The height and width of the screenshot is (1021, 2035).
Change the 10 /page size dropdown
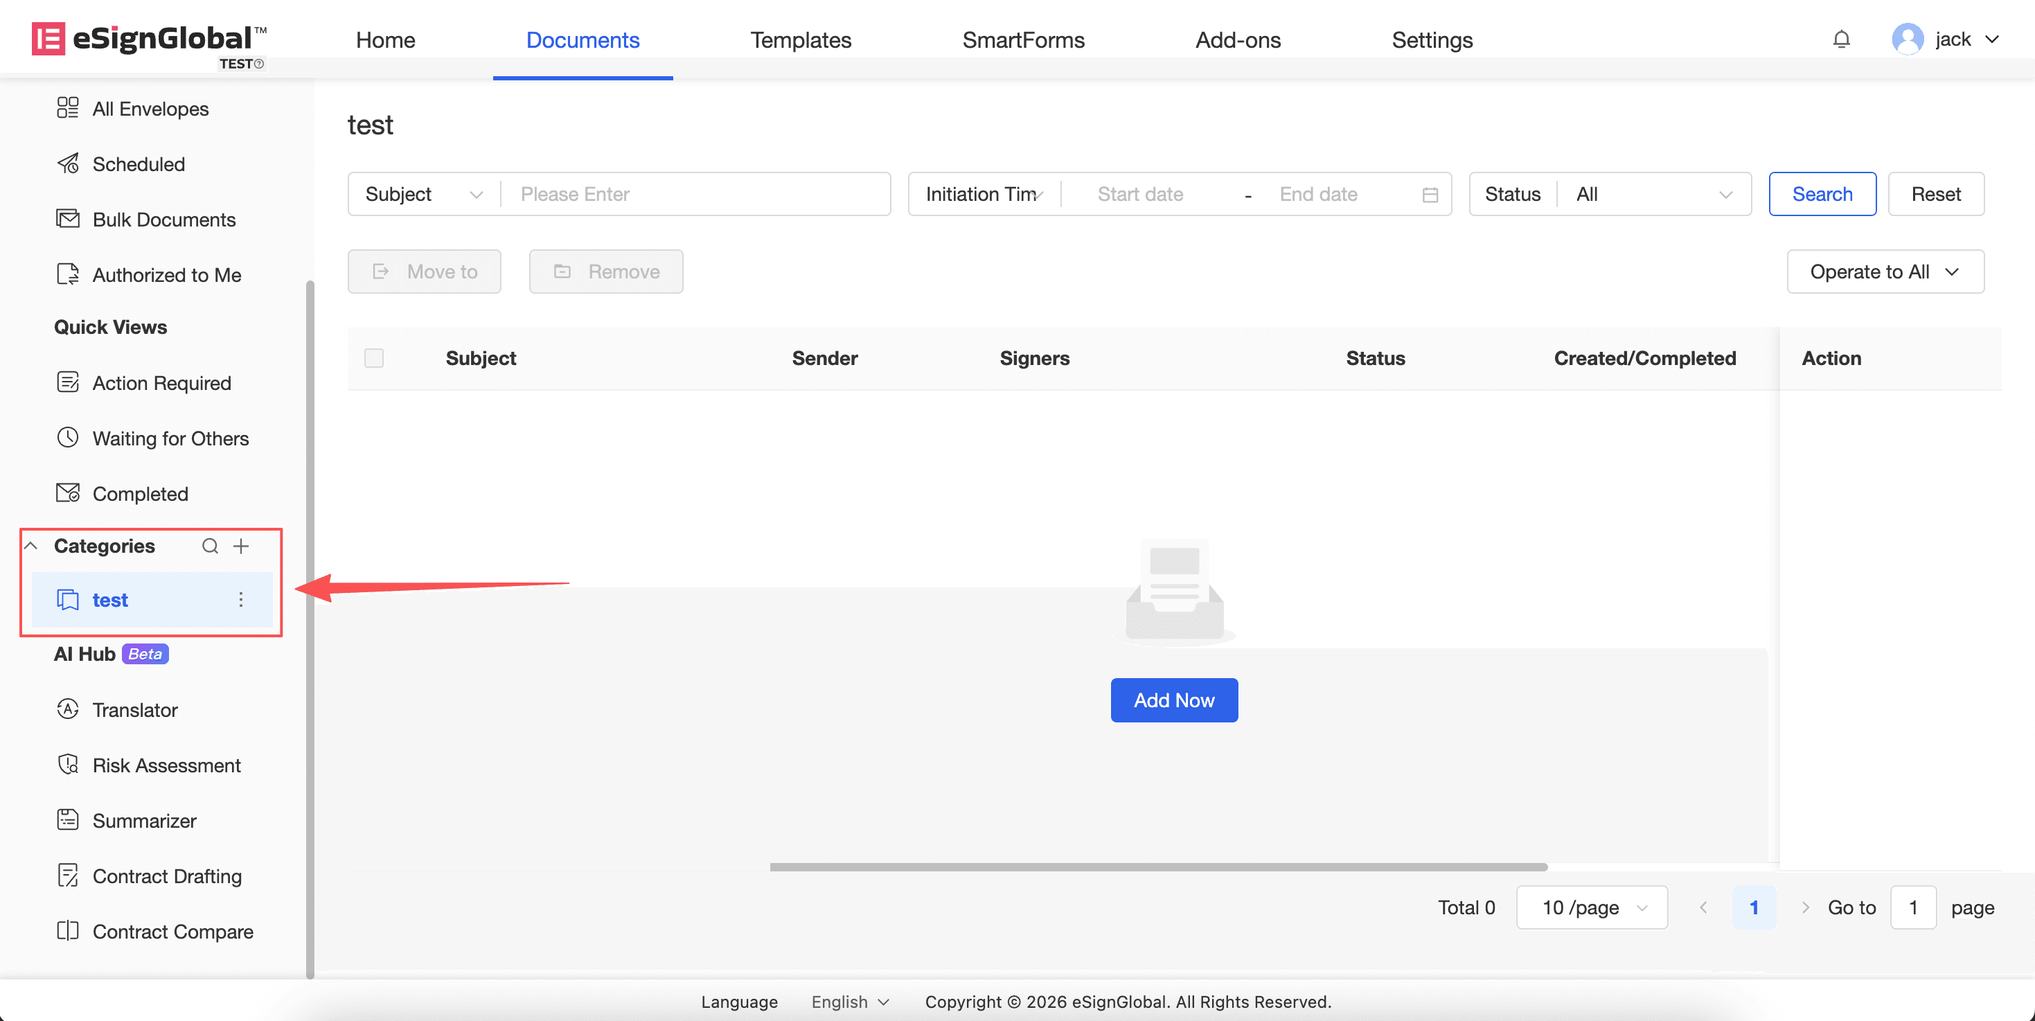1592,907
